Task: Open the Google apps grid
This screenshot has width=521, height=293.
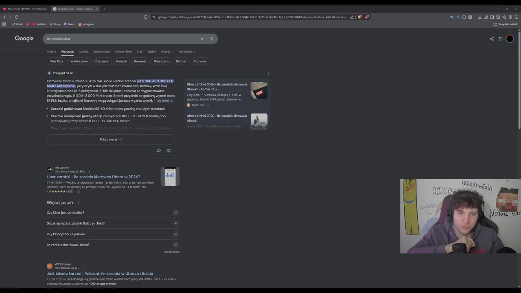Action: click(x=501, y=39)
